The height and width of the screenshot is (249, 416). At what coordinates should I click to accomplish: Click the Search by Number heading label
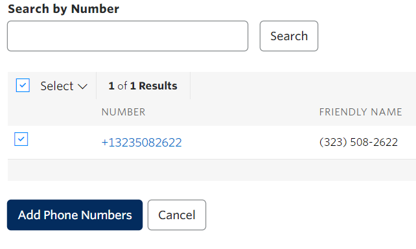64,9
